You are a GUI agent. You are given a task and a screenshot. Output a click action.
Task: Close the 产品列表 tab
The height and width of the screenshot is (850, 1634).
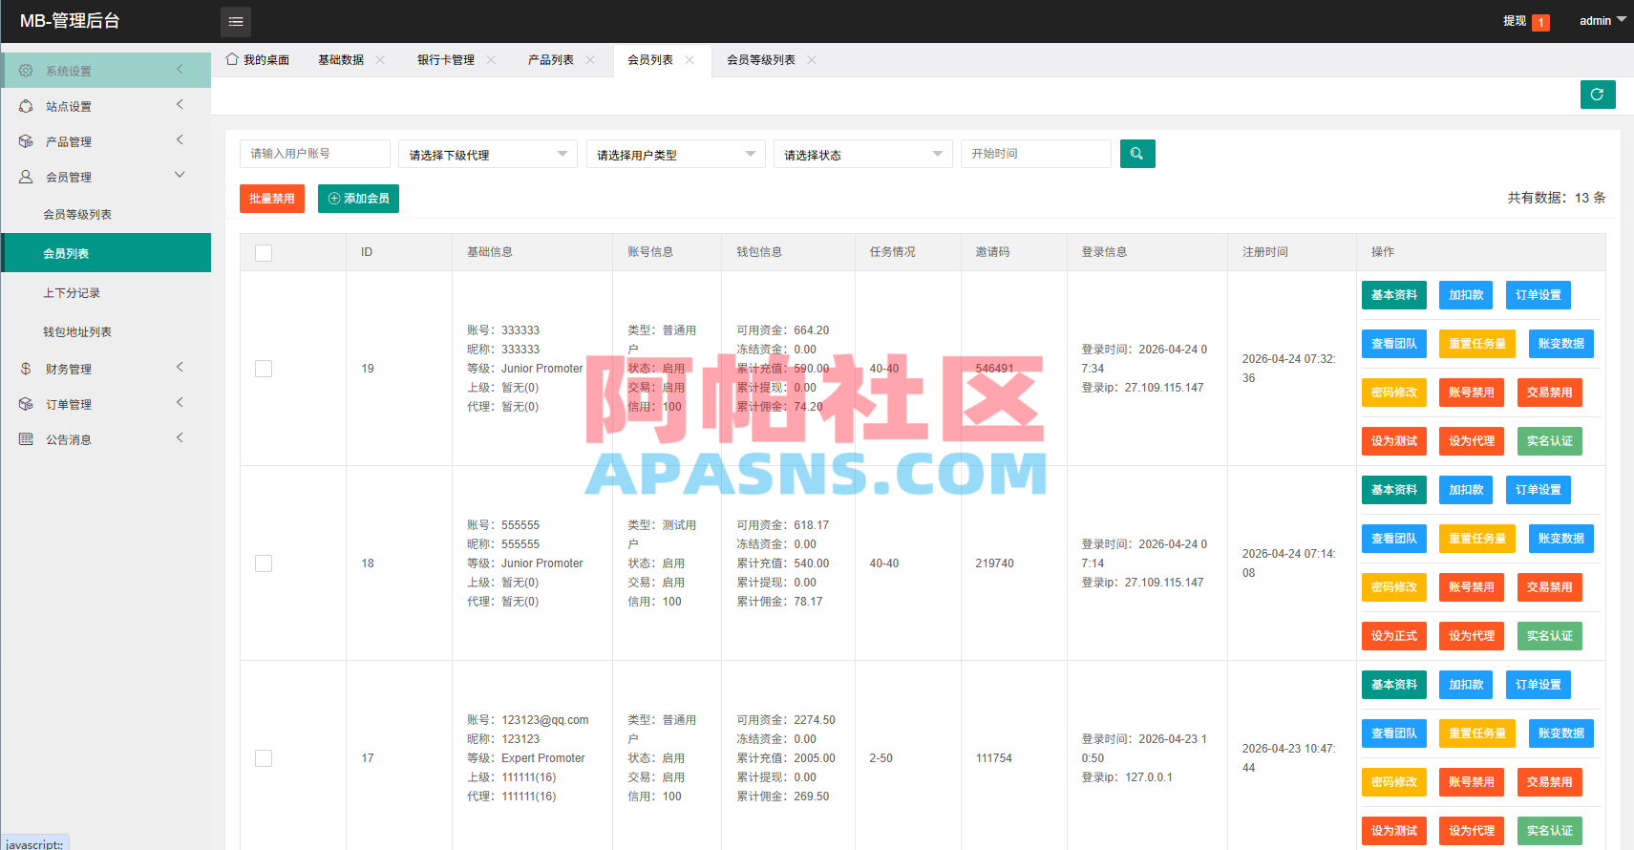click(590, 59)
